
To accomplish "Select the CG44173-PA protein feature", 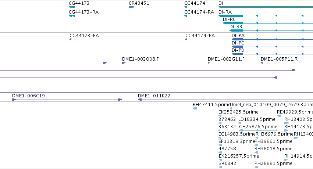I will [x=71, y=39].
